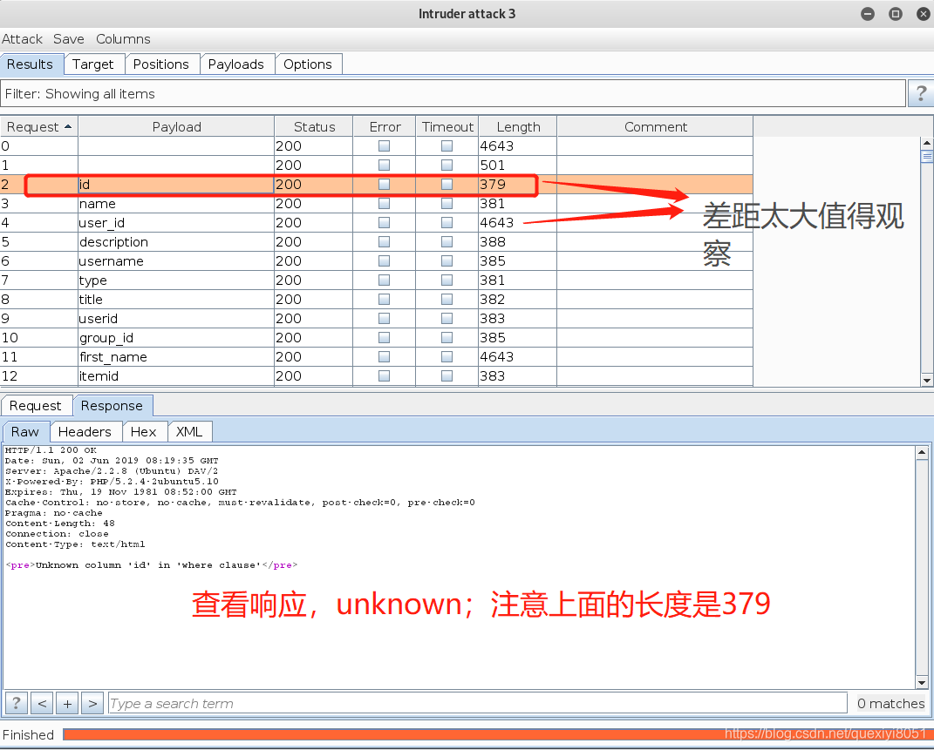
Task: Select the XML response view
Action: pyautogui.click(x=189, y=432)
